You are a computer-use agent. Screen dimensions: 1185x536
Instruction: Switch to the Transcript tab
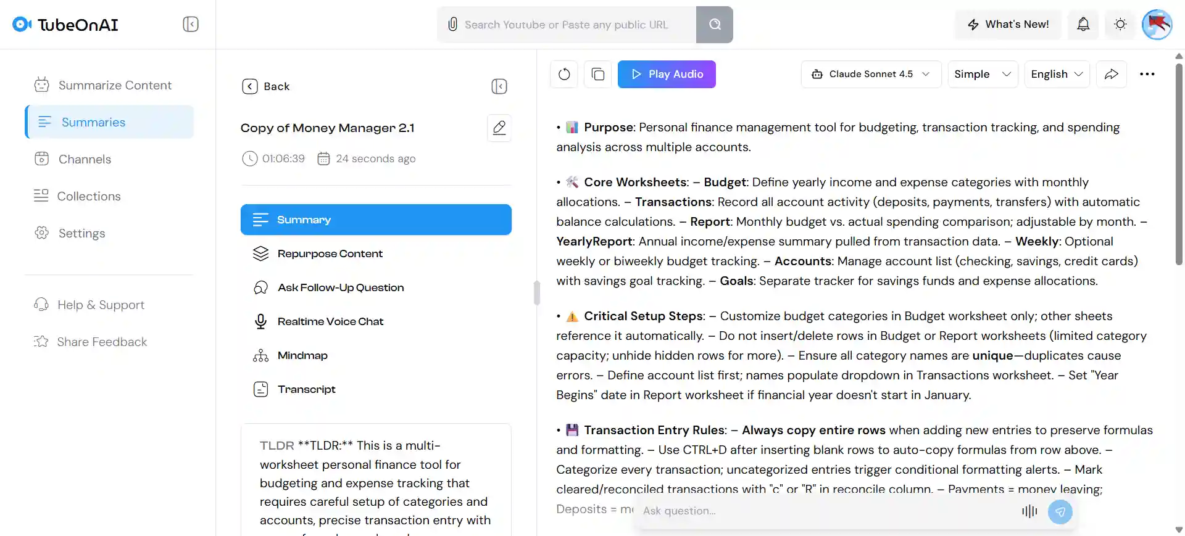306,389
